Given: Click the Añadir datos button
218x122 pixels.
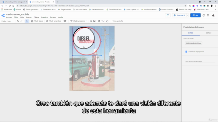Looking at the screenshot, I should coord(37,21).
